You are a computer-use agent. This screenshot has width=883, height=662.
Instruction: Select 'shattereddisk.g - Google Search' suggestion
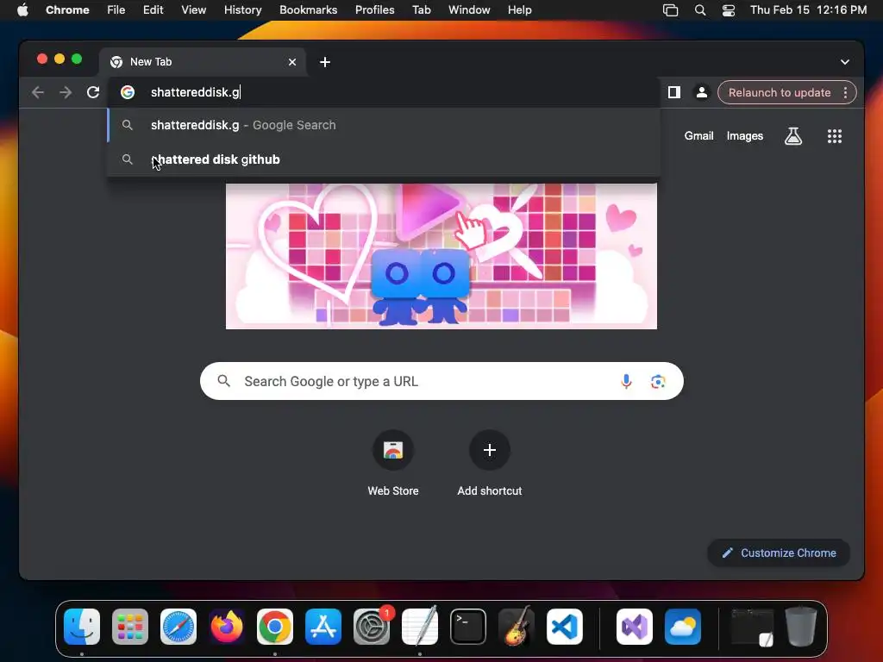tap(384, 125)
